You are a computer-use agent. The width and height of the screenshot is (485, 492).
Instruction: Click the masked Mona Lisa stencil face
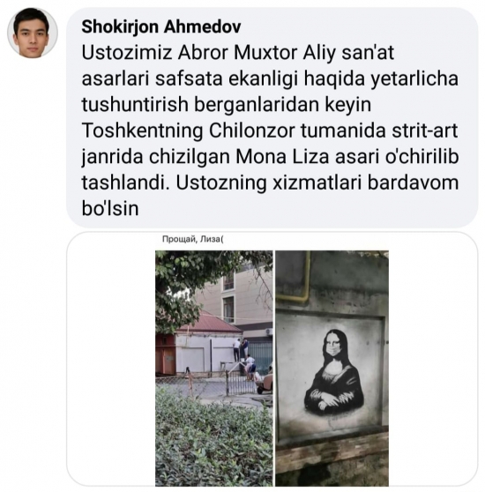coord(333,346)
